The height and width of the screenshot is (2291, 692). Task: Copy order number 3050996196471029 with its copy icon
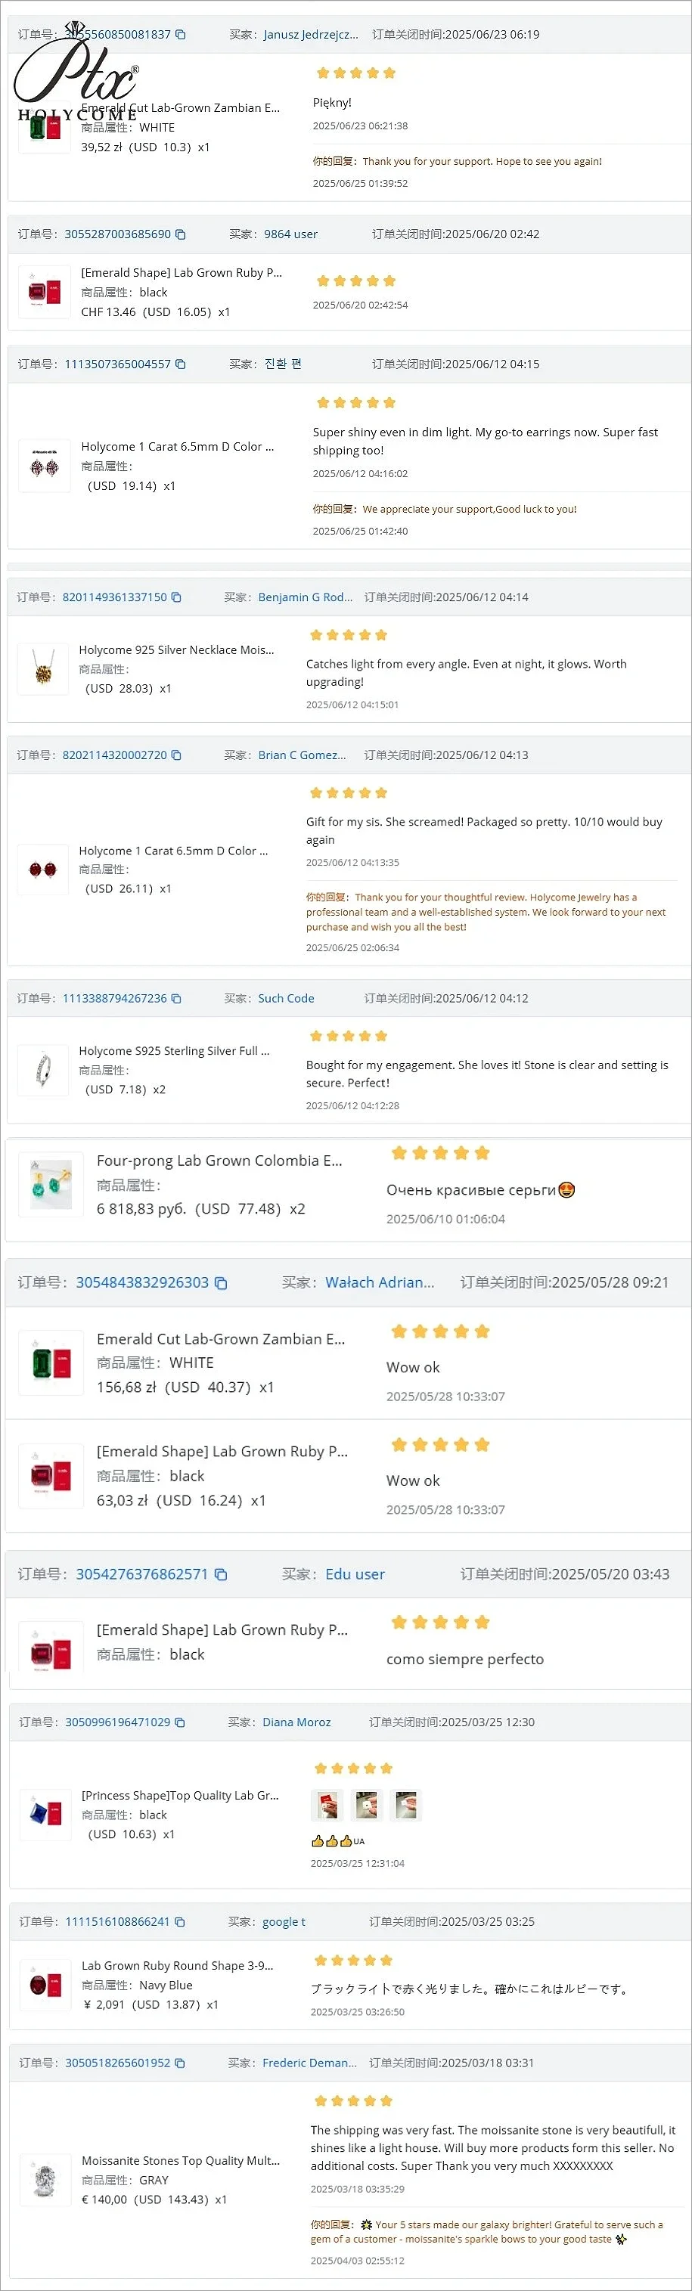pos(180,1722)
